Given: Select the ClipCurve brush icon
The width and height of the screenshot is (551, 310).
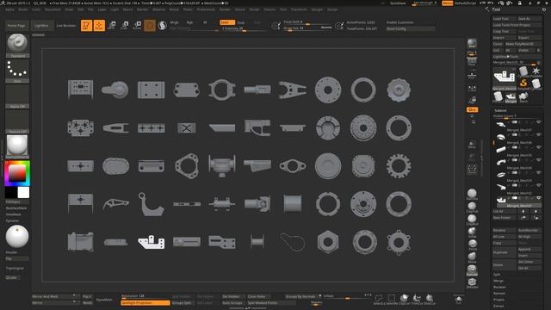Looking at the screenshot, I should point(404,299).
